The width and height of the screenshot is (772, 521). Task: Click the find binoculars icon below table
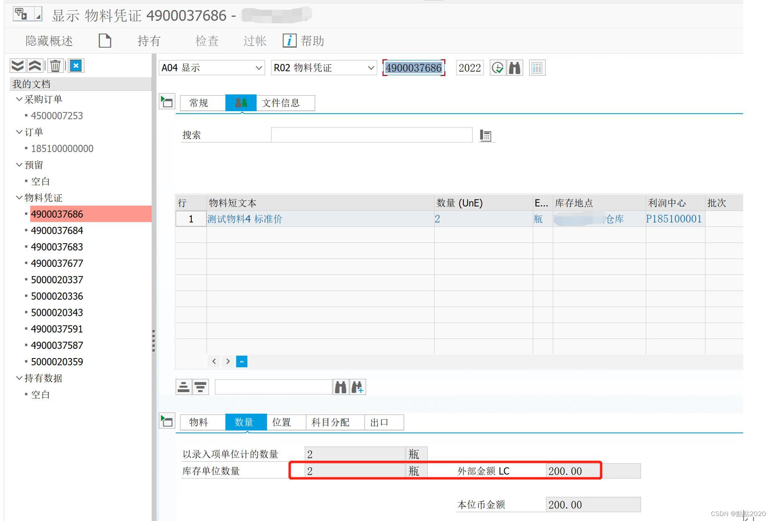tap(340, 387)
